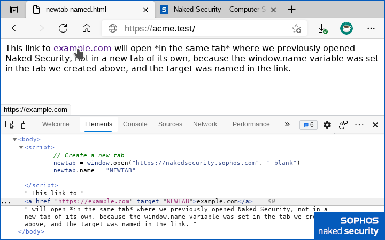385x240 pixels.
Task: Open the home page icon
Action: pos(87,28)
